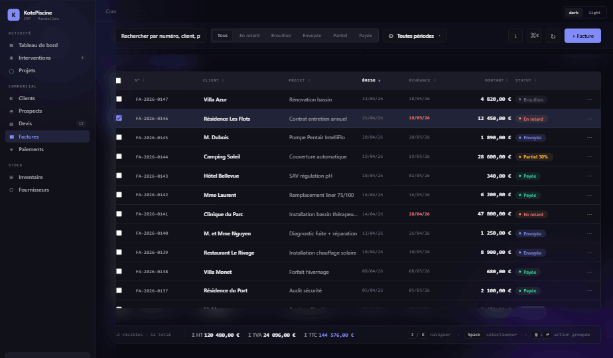Open row actions for M. et Mme Nguyen
Viewport: 613px width, 358px height.
tap(589, 233)
